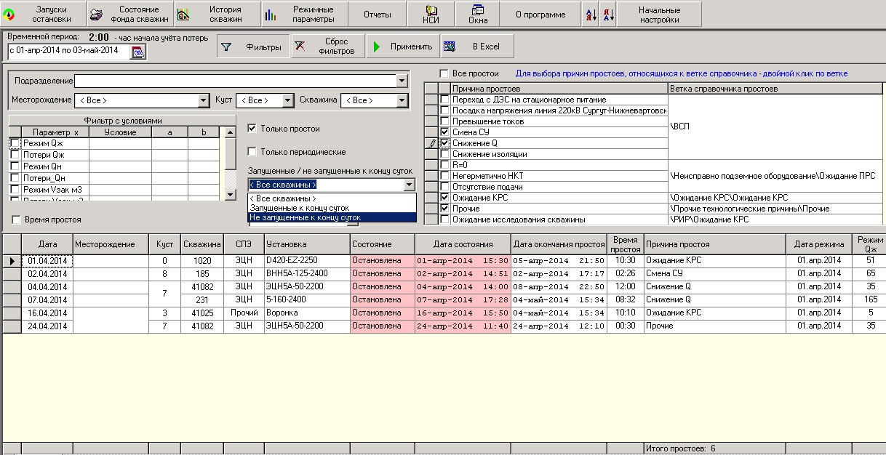The width and height of the screenshot is (886, 455).
Task: Select row with well 1020
Action: pyautogui.click(x=202, y=260)
